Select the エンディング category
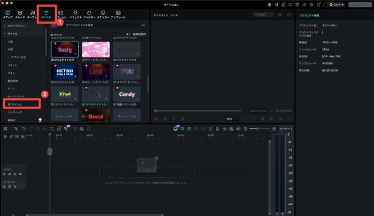374x216 pixels. (x=15, y=112)
